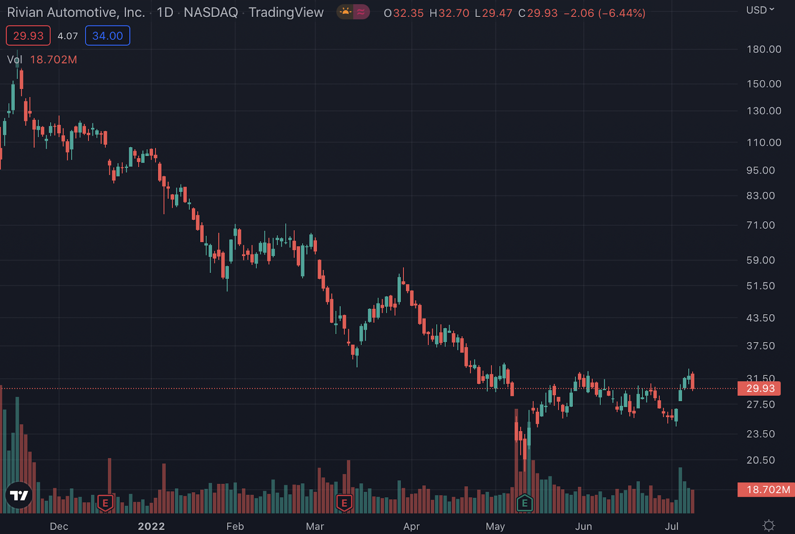Click the 23.50 price axis label
The width and height of the screenshot is (795, 534).
pyautogui.click(x=761, y=434)
